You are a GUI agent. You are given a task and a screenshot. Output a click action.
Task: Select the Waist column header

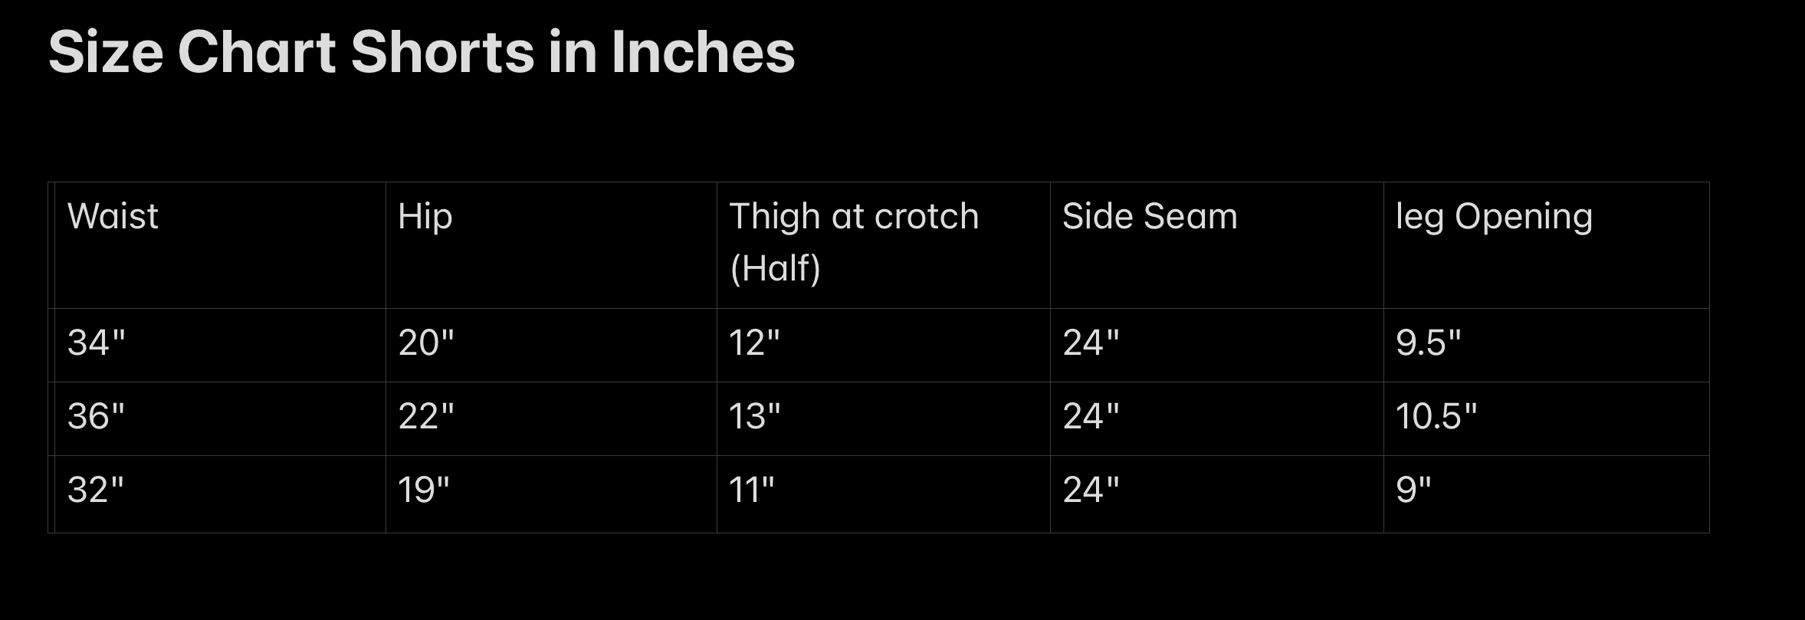[x=113, y=217]
